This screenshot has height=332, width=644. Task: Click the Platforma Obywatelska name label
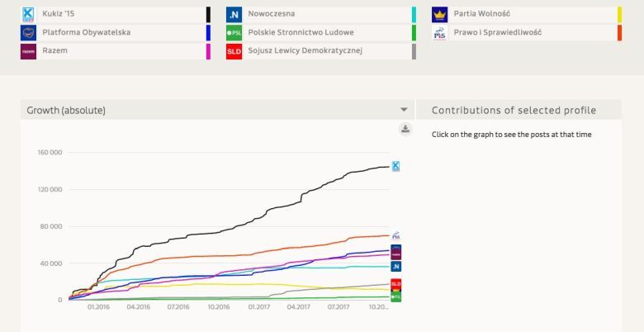(87, 32)
